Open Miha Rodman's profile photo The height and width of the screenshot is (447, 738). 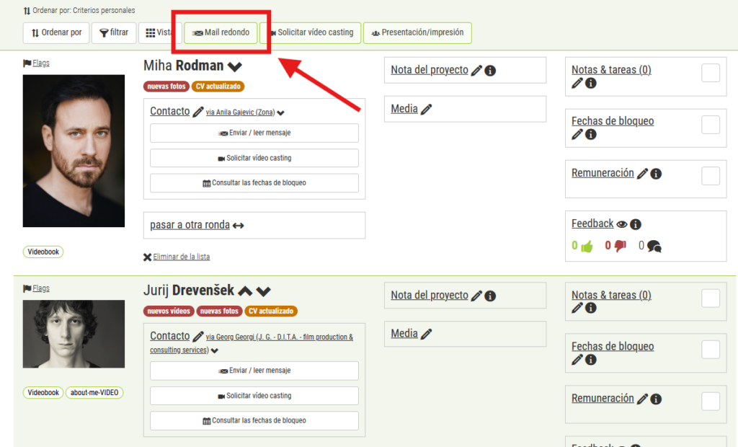coord(74,151)
